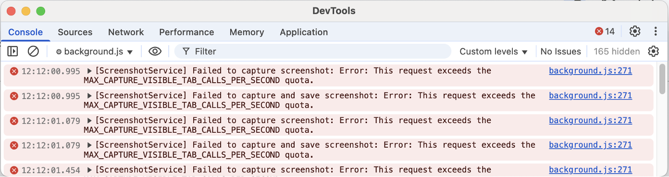
Task: Click the No Issues button
Action: [x=560, y=51]
